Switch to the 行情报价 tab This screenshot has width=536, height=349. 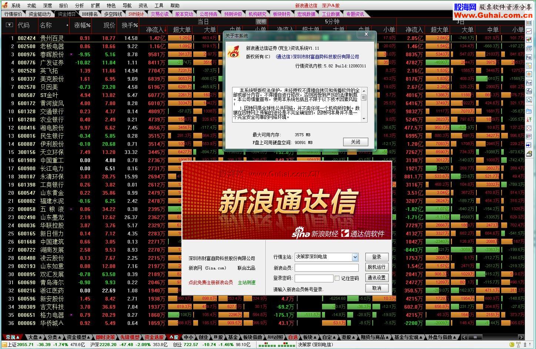(x=13, y=14)
